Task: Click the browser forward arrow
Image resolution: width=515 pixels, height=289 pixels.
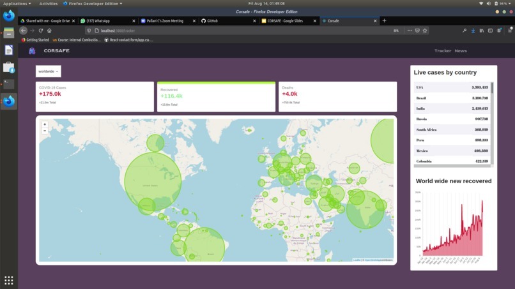Action: (32, 31)
